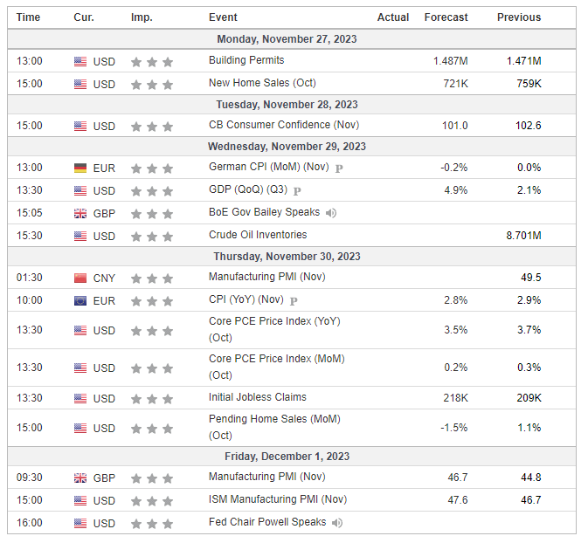Viewport: 588px width, 543px height.
Task: Click the Forecast column header
Action: coord(446,17)
